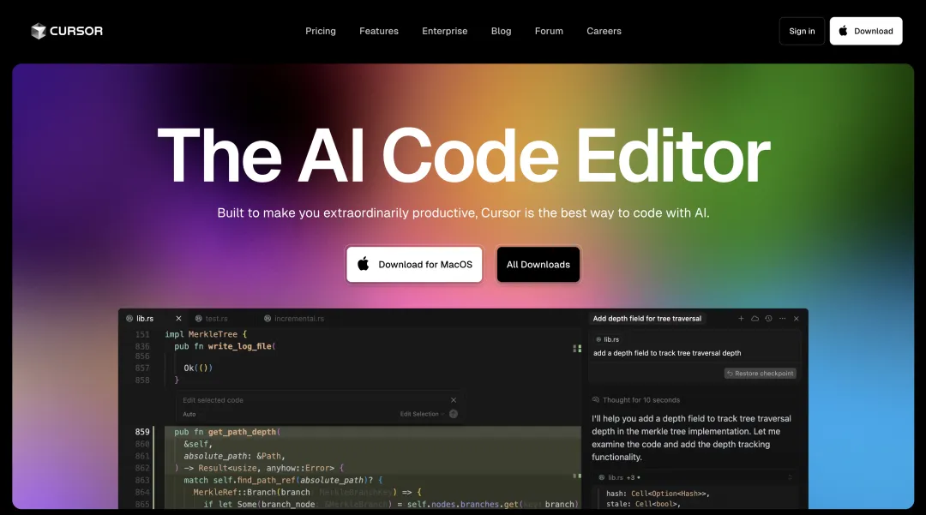Viewport: 926px width, 515px height.
Task: Click 'The AI Code Editor' headline
Action: pos(464,156)
